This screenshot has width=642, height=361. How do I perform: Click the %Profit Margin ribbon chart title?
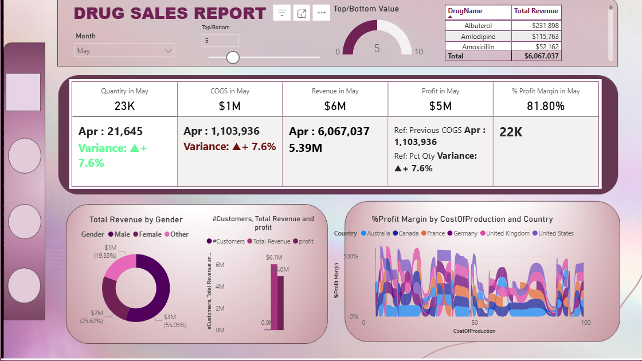pyautogui.click(x=462, y=219)
